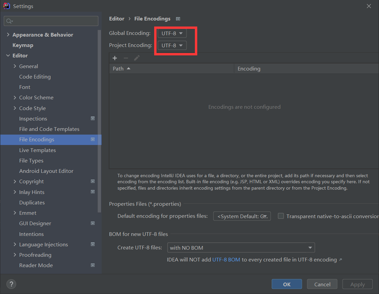Click the Cancel button
Viewport: 379px width, 294px height.
tap(322, 284)
